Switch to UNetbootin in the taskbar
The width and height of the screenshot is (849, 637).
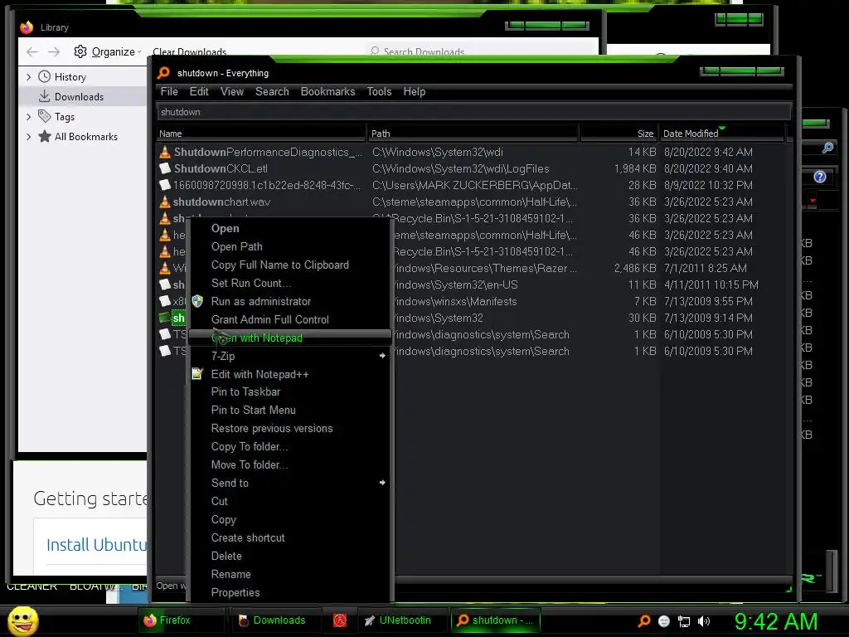(402, 620)
